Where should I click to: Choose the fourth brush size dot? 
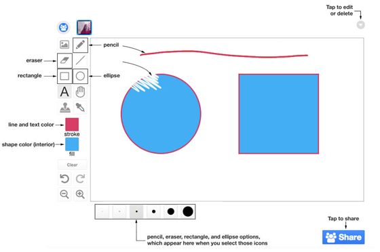[153, 211]
